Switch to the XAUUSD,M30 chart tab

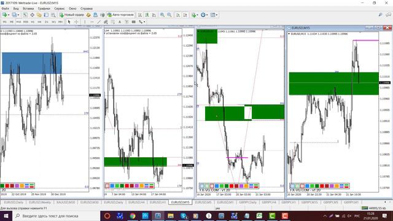point(66,202)
